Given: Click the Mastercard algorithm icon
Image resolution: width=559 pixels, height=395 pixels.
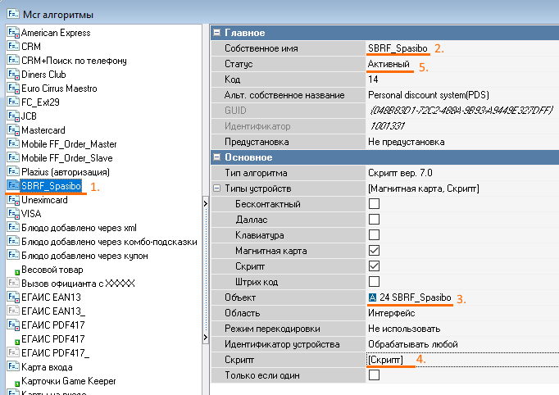Looking at the screenshot, I should tap(11, 130).
